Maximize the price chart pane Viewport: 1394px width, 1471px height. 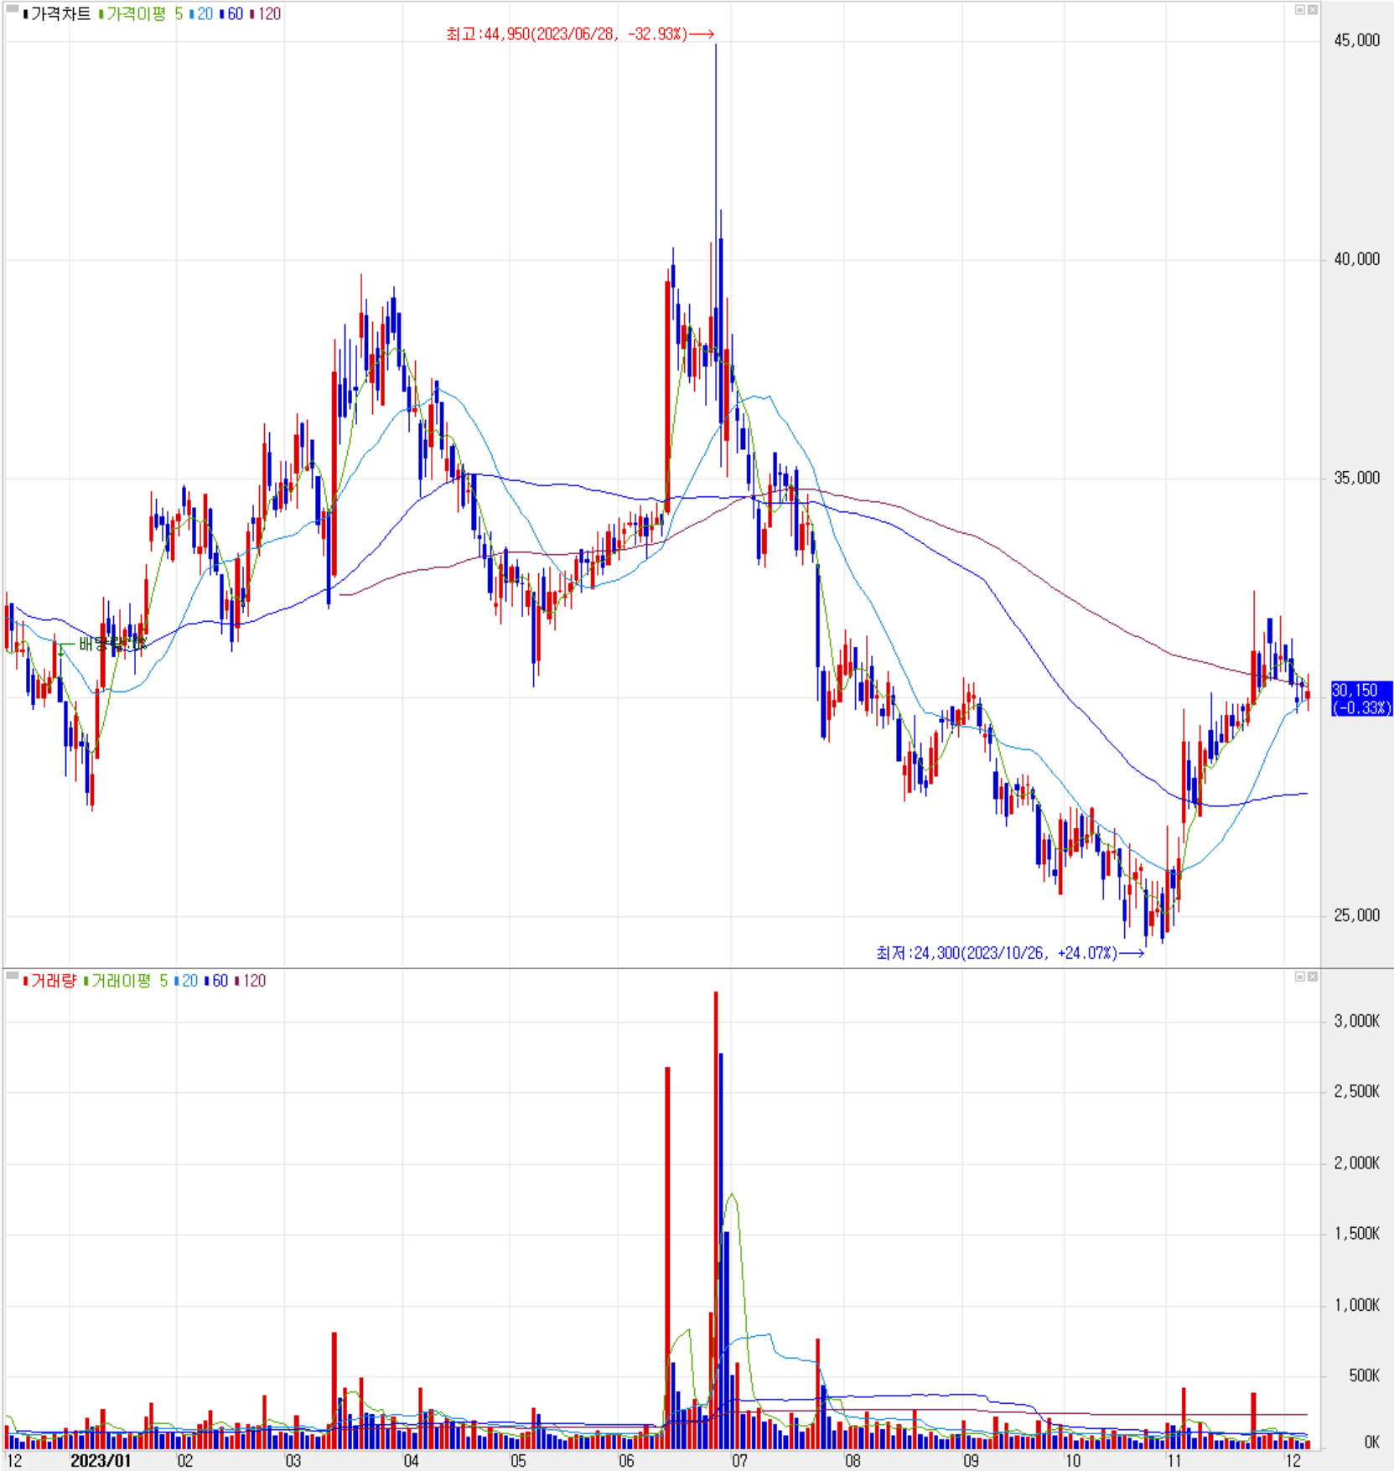[1300, 10]
